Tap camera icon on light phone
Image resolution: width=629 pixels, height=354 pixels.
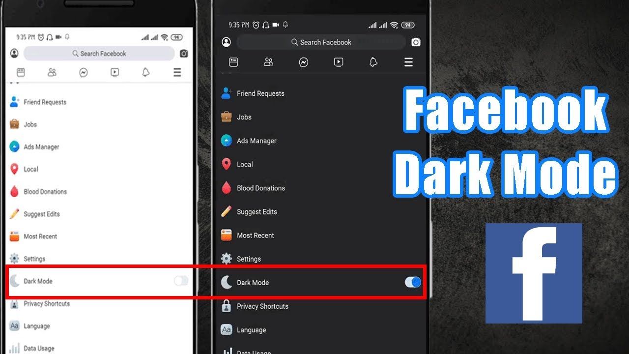pyautogui.click(x=184, y=54)
